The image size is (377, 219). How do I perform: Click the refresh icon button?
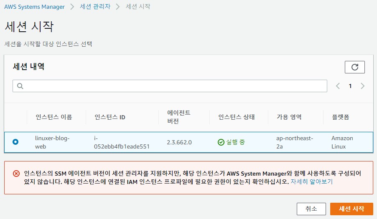click(354, 67)
